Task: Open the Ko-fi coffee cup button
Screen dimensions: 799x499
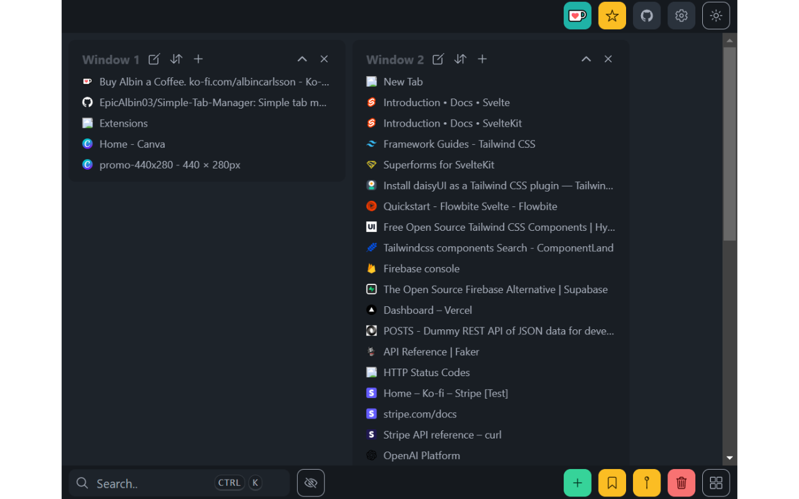Action: (x=577, y=16)
